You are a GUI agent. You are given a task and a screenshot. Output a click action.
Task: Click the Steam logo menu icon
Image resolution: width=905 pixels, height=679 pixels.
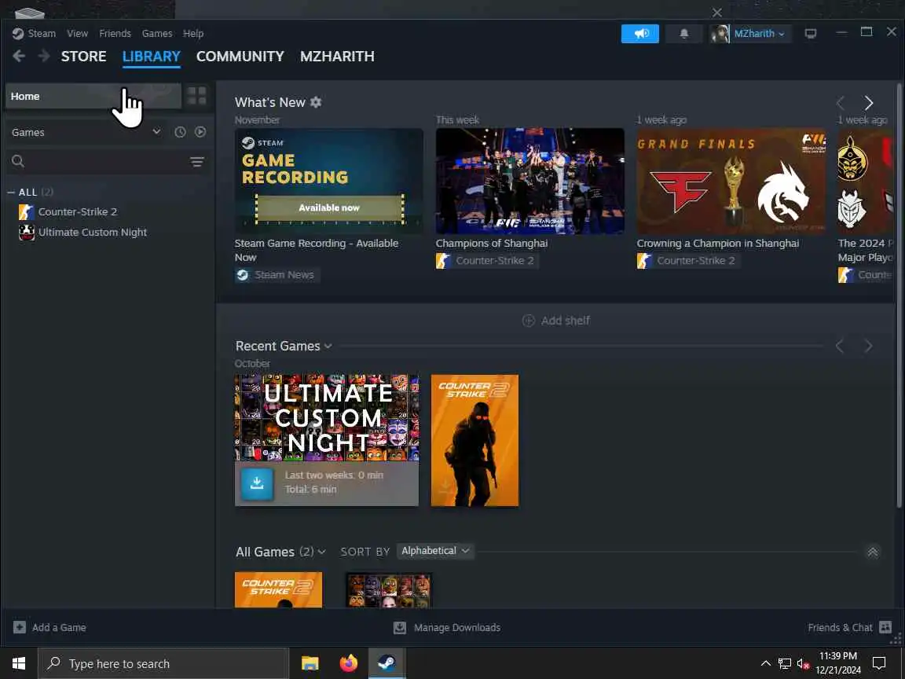coord(18,34)
